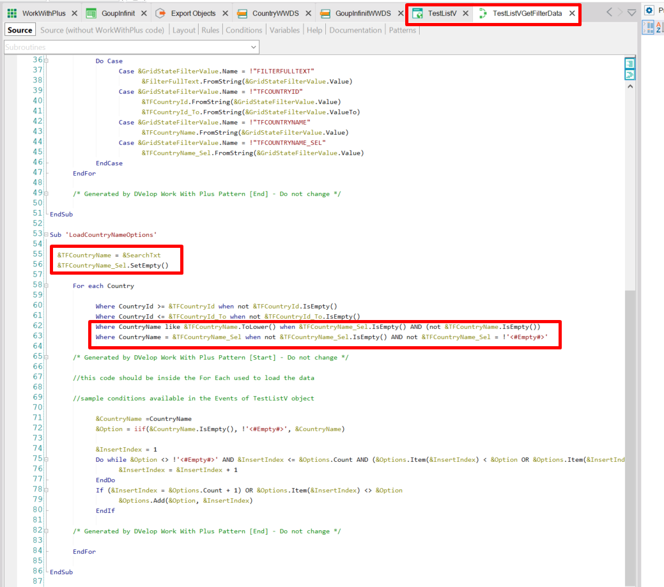Click the vertical scrollbar thumb in editor
Screen dimensions: 664x587
tap(630, 438)
